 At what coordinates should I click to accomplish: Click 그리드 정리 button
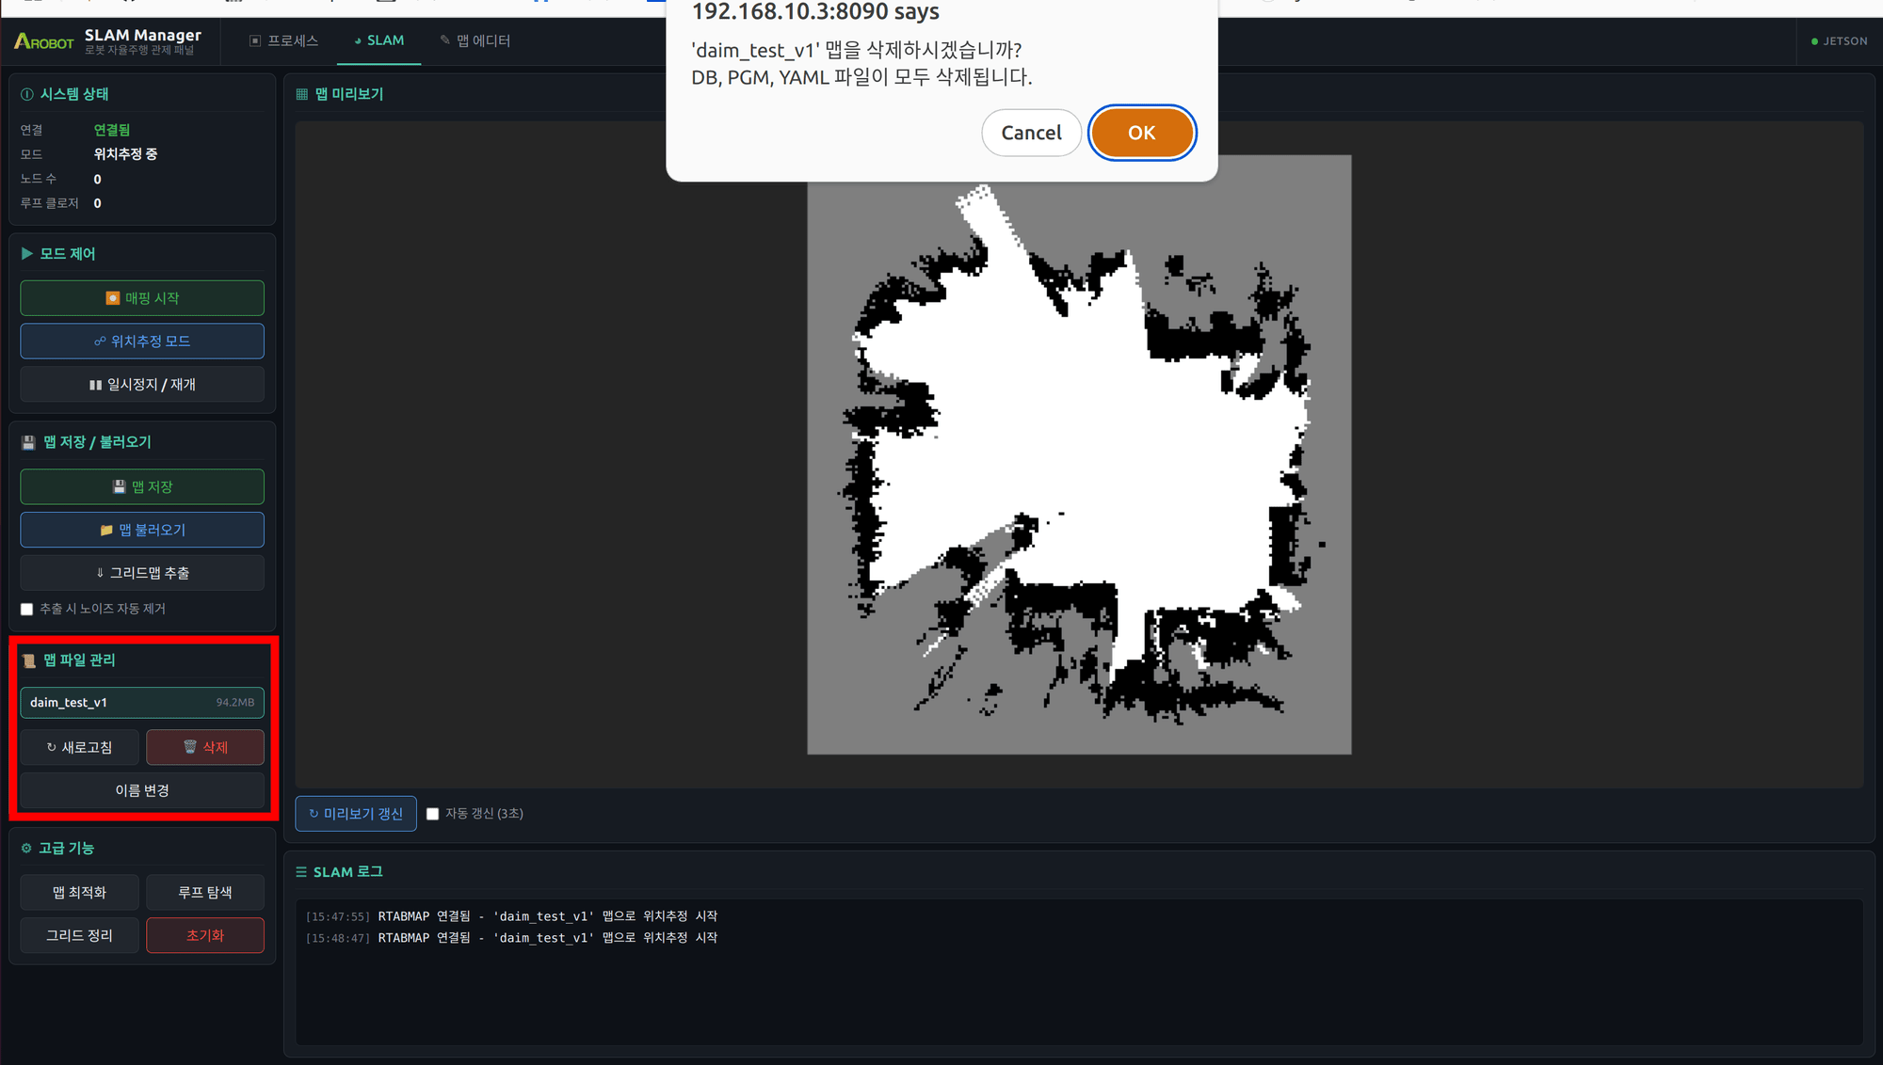point(79,935)
